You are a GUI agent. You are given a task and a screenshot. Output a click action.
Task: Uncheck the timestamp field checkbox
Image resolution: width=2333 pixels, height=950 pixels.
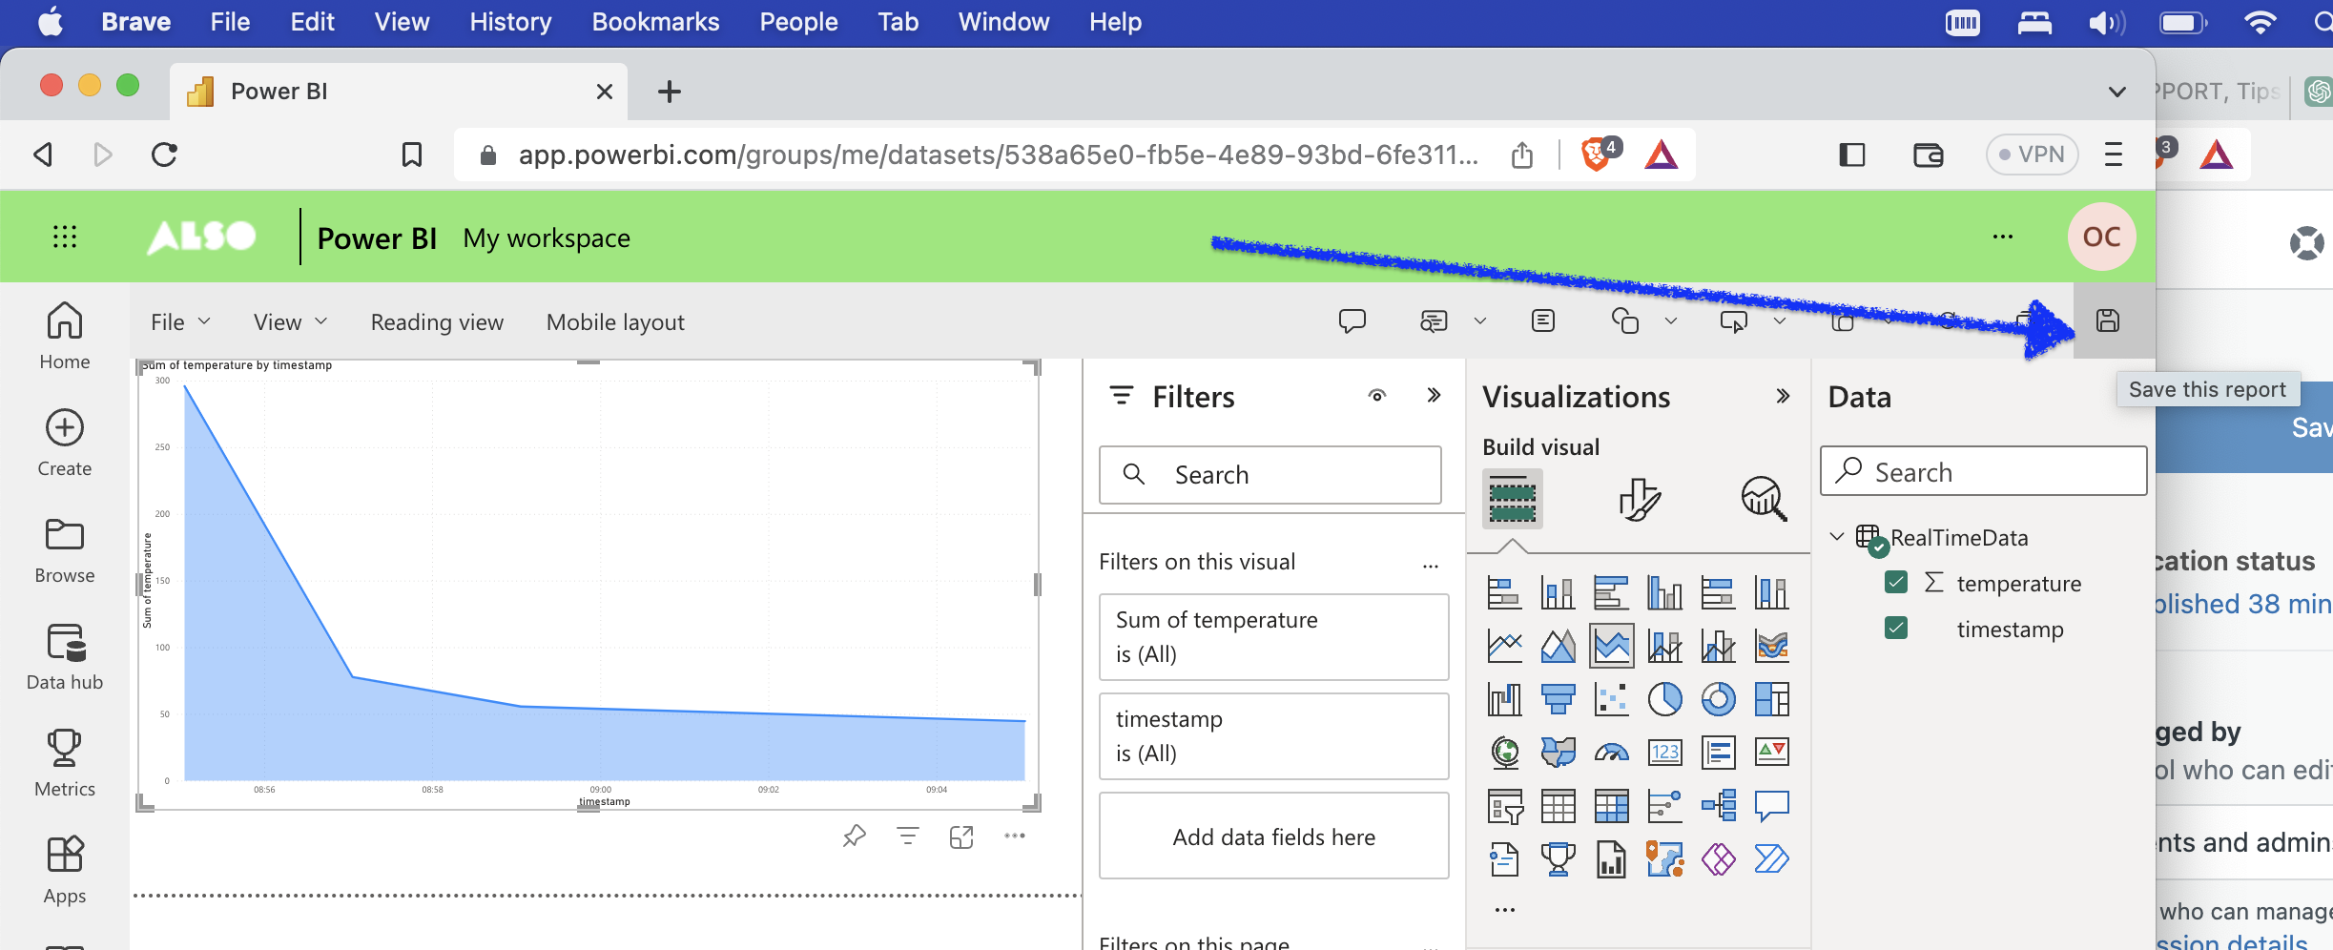1896,628
